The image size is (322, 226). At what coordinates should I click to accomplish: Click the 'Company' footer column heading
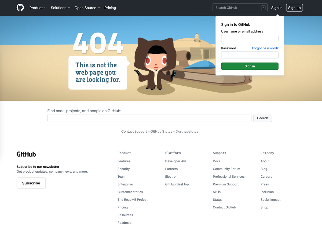pos(267,153)
